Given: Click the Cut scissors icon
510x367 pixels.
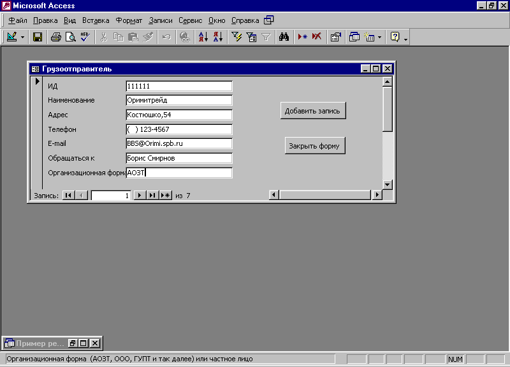Looking at the screenshot, I should pyautogui.click(x=104, y=37).
